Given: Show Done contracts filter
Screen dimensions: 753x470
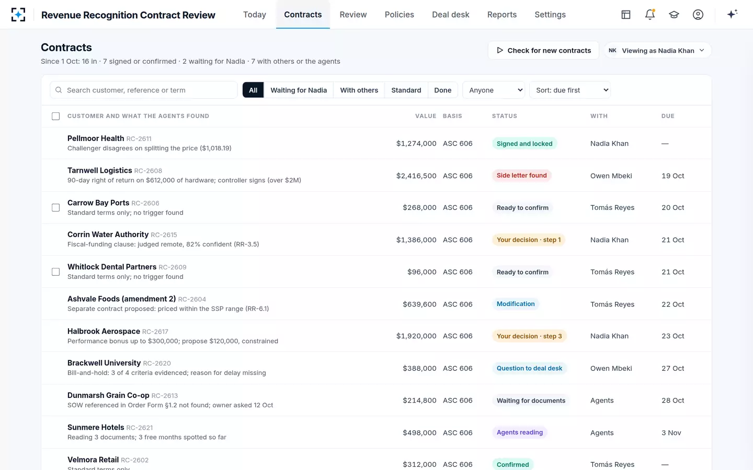Looking at the screenshot, I should (443, 90).
